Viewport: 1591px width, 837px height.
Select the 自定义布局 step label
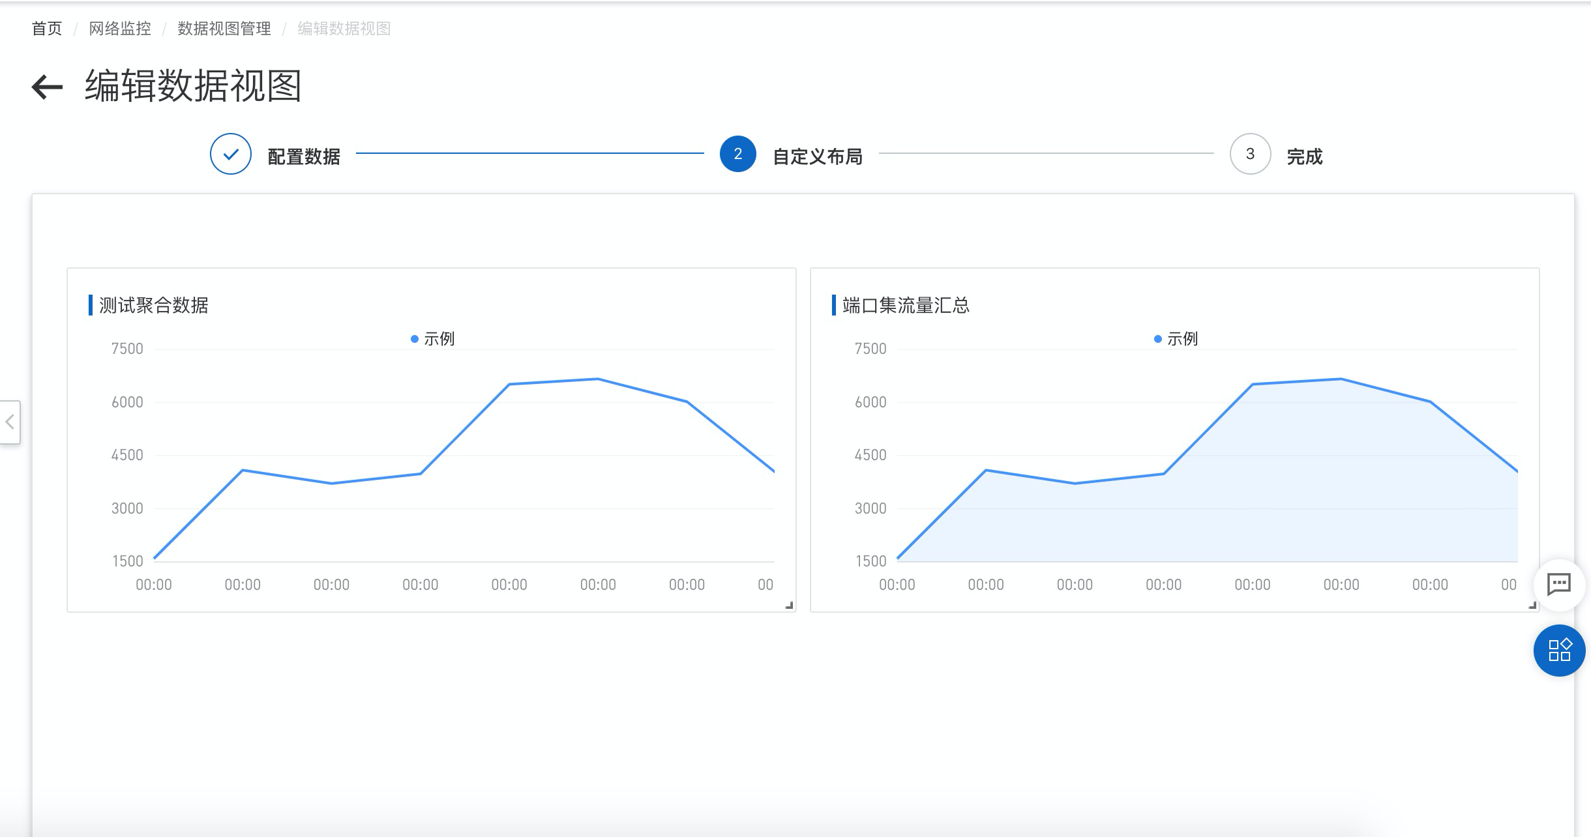[818, 156]
